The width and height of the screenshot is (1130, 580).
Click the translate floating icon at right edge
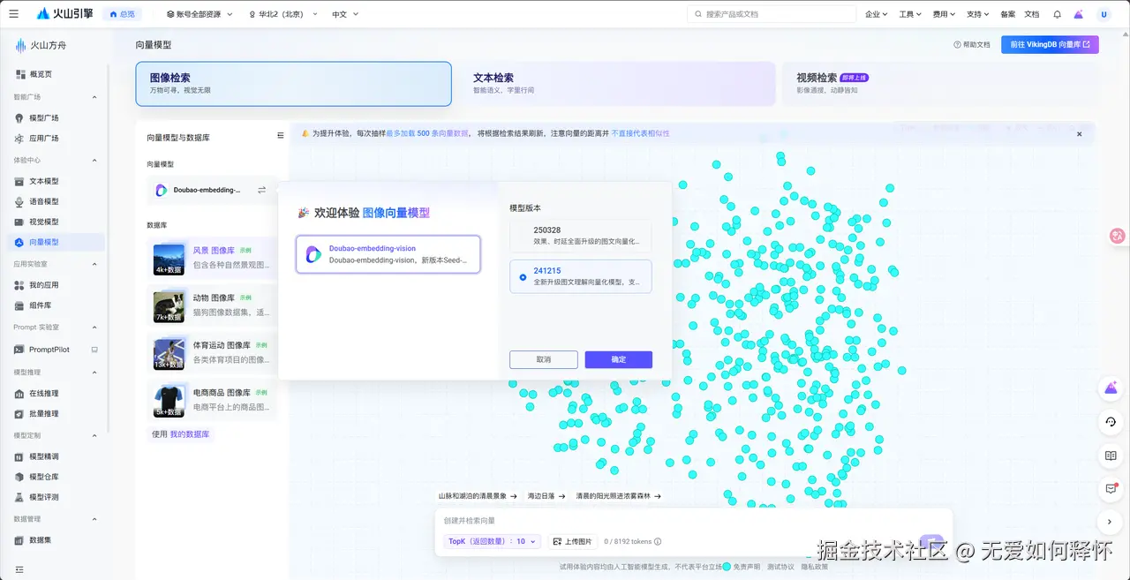[1117, 236]
